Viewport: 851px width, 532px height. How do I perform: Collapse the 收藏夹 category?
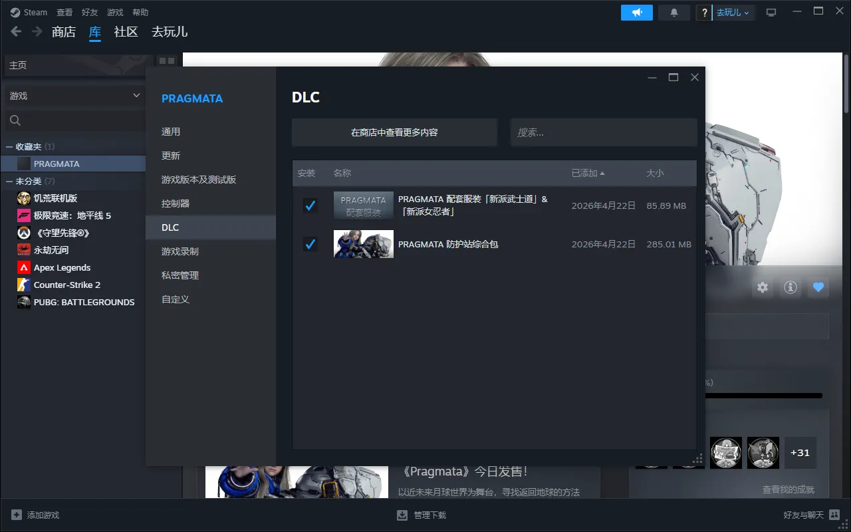pyautogui.click(x=9, y=146)
